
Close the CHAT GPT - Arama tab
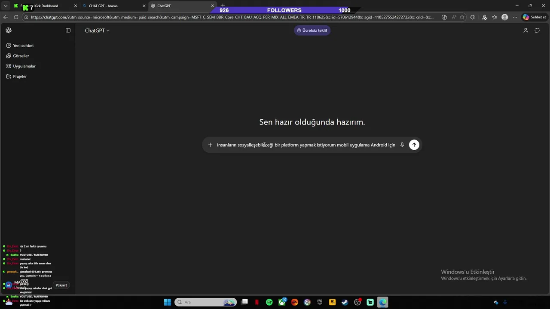[x=144, y=6]
